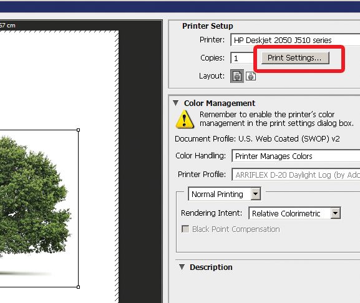Click the Printer Setup heading

208,26
